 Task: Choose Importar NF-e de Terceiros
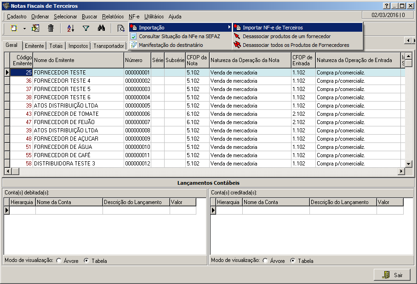[273, 28]
